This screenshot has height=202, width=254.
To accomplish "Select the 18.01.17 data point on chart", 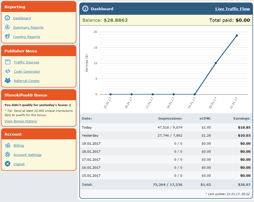I will (x=174, y=94).
